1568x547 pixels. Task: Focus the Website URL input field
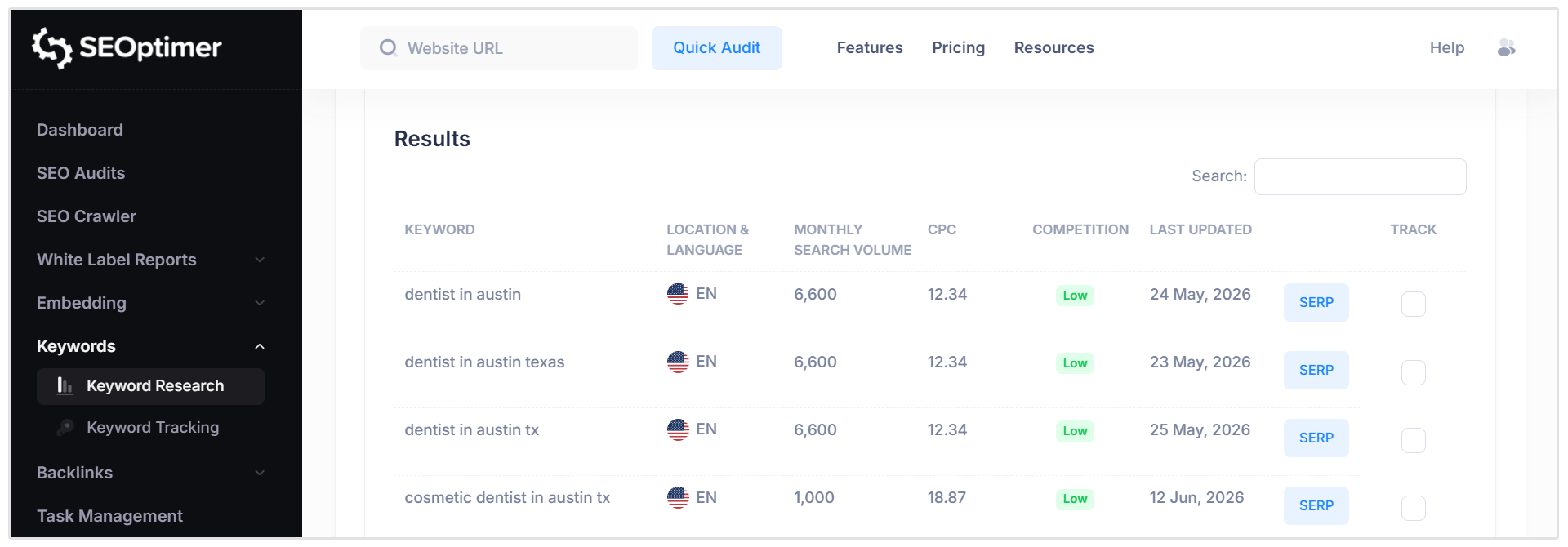coord(499,47)
